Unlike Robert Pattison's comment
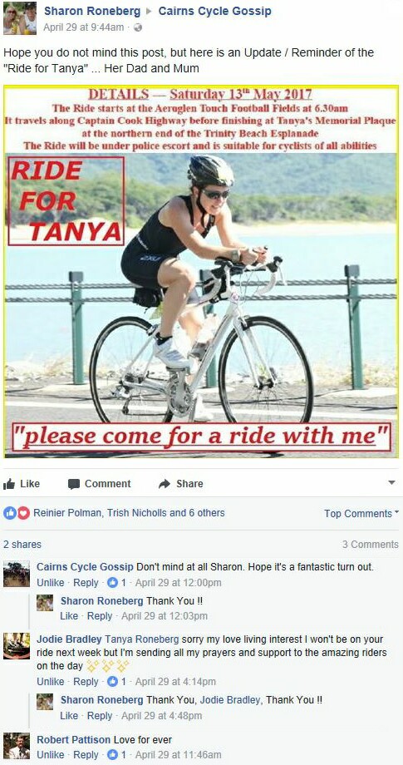The image size is (403, 765). point(50,755)
